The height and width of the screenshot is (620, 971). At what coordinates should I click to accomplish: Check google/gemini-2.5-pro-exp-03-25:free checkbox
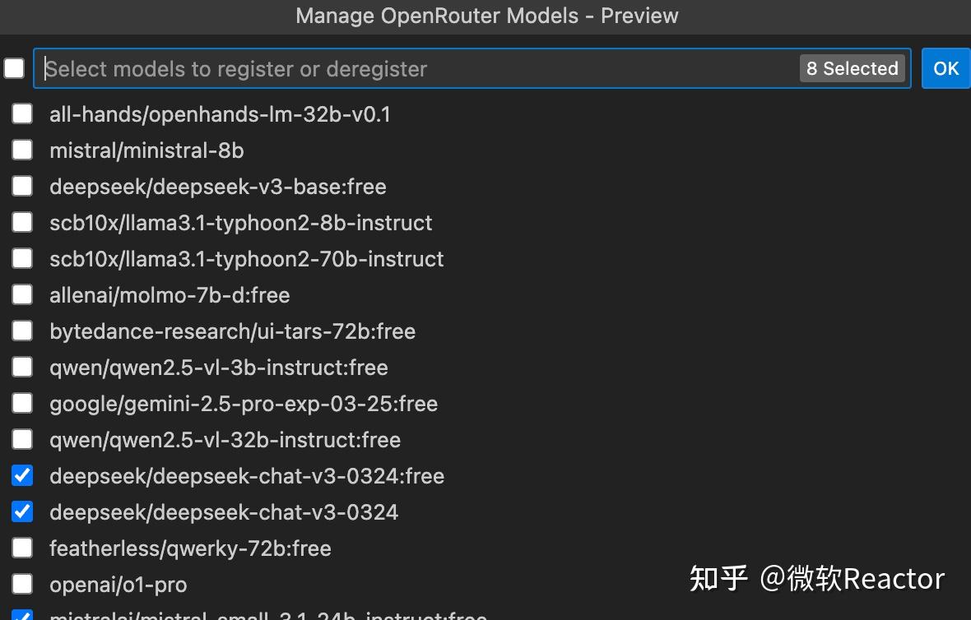pyautogui.click(x=22, y=404)
